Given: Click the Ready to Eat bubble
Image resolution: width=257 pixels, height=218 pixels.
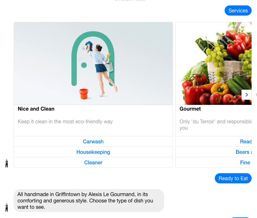Looking at the screenshot, I should coord(233,178).
